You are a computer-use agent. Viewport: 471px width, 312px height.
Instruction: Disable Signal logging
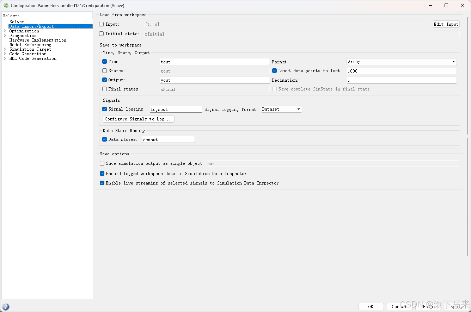[104, 109]
